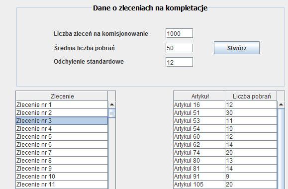Click the Stwórz button

coord(237,48)
